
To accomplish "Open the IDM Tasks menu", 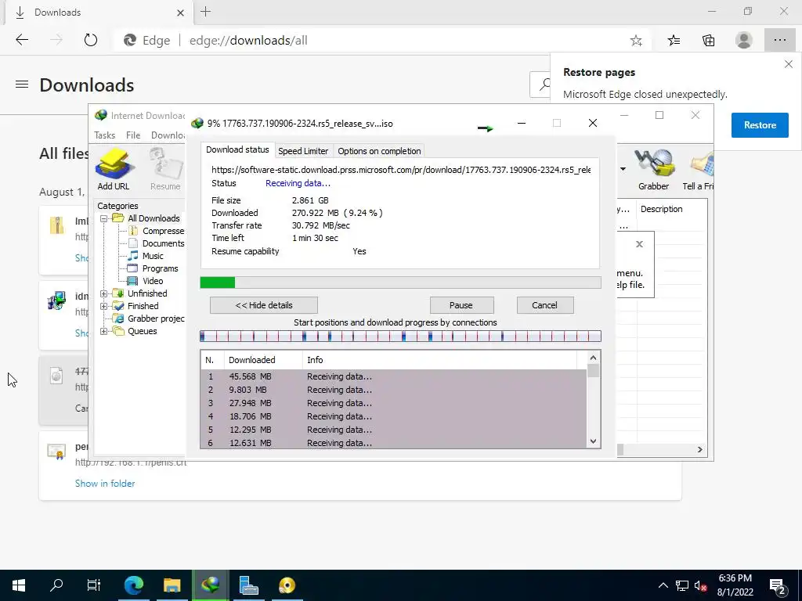I will [x=104, y=135].
